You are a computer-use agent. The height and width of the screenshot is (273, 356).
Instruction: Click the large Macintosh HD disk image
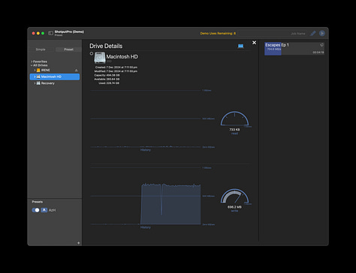[100, 58]
